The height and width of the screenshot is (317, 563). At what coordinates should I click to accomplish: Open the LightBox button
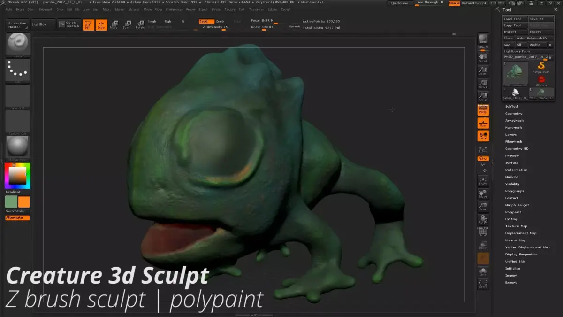(43, 24)
